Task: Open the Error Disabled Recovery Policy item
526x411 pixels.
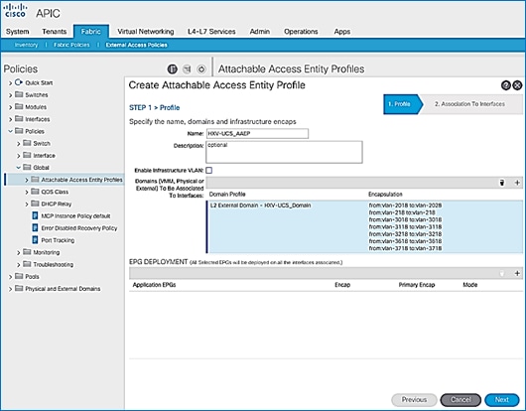Action: coord(79,228)
